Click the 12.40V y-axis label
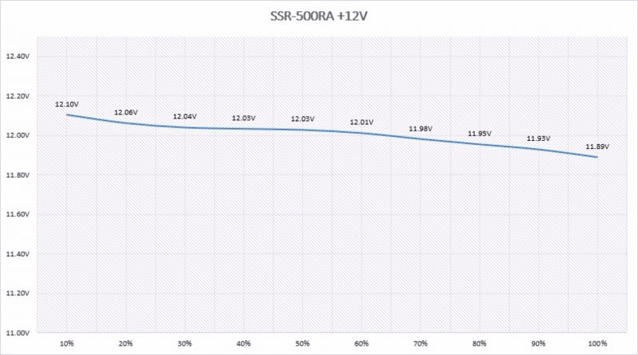638x355 pixels. point(18,57)
